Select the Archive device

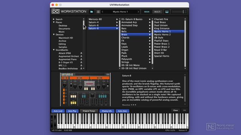[62, 41]
